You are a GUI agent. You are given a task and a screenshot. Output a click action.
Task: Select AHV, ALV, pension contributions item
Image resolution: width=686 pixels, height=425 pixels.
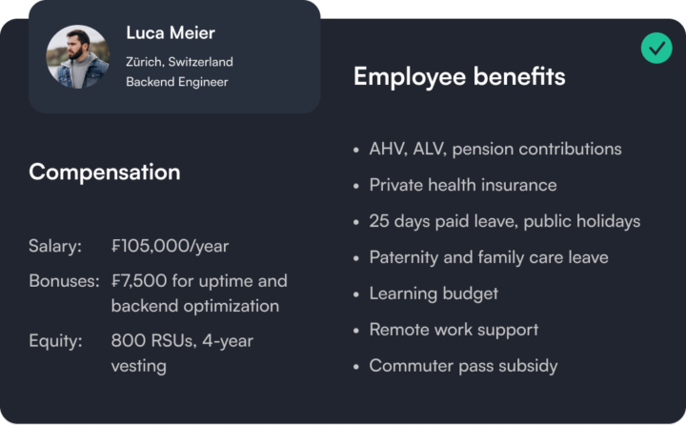495,149
